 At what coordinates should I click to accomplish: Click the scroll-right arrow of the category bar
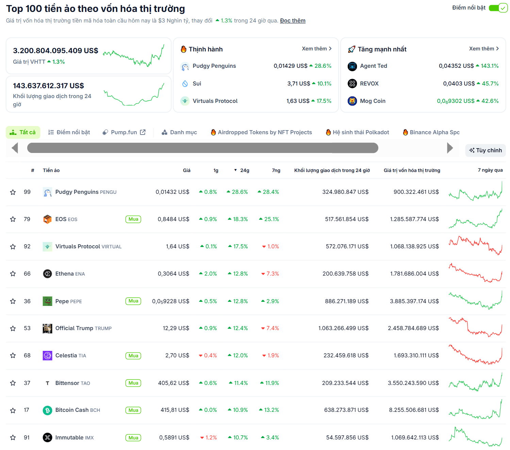tap(450, 148)
